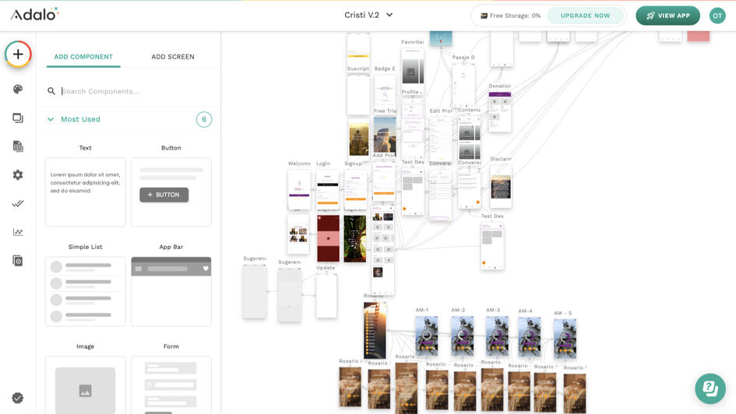Viewport: 736px width, 414px height.
Task: Collapse the Most Used section
Action: click(51, 119)
